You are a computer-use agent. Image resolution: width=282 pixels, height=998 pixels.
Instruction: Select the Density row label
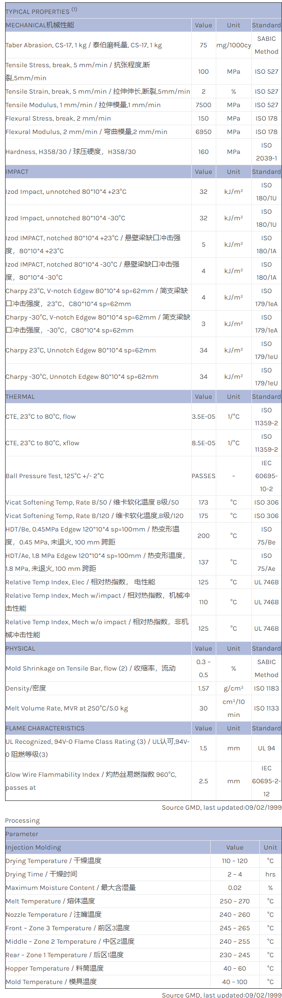(x=26, y=688)
